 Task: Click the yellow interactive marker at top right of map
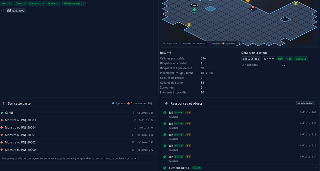(x=296, y=3)
